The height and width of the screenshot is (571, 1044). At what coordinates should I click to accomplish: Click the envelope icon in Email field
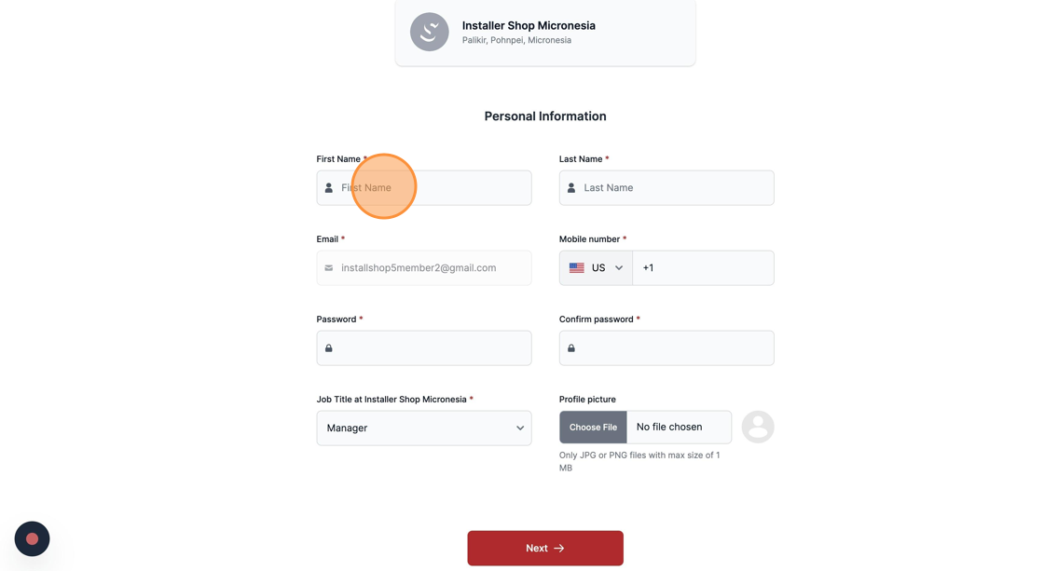point(329,268)
